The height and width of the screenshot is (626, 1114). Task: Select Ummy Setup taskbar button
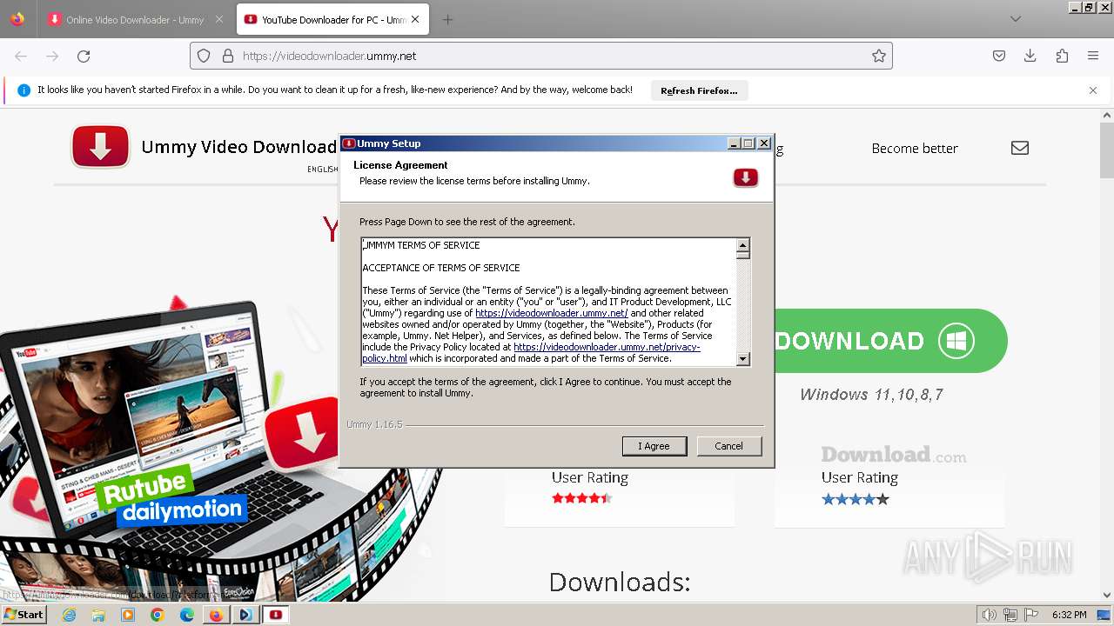(276, 615)
